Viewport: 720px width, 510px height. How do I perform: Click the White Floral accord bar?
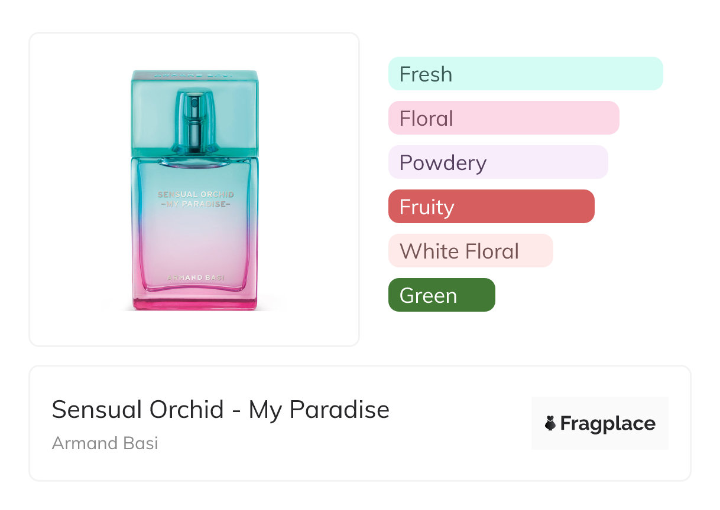470,251
